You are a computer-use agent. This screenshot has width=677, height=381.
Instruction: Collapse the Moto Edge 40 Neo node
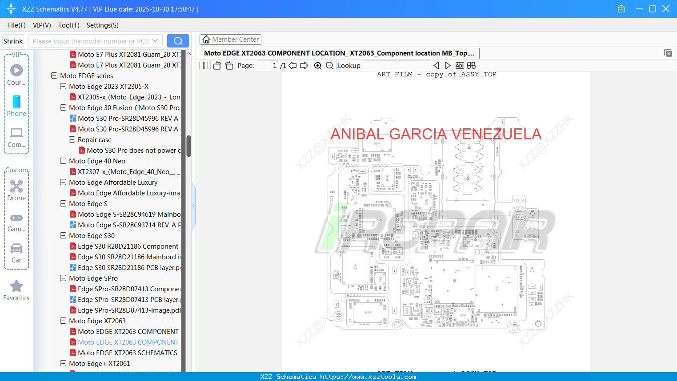click(x=63, y=161)
